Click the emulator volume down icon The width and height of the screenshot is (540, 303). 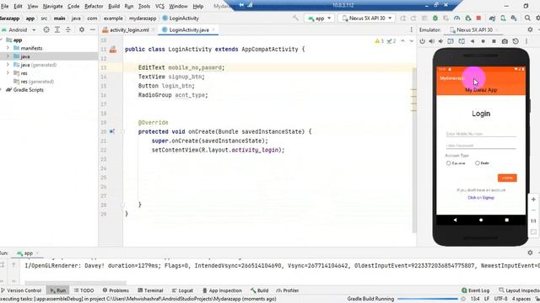(440, 41)
